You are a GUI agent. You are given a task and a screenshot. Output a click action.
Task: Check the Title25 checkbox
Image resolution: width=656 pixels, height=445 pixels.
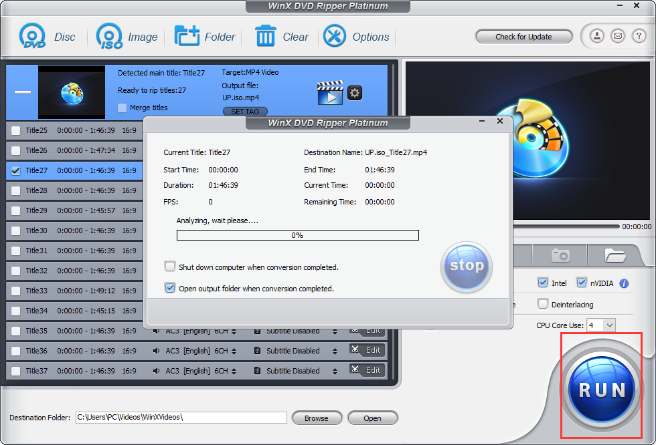tap(16, 131)
